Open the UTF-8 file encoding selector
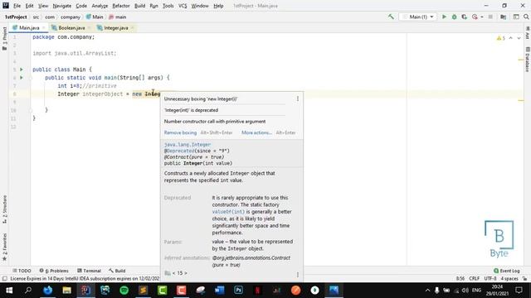This screenshot has width=531, height=298. click(490, 279)
